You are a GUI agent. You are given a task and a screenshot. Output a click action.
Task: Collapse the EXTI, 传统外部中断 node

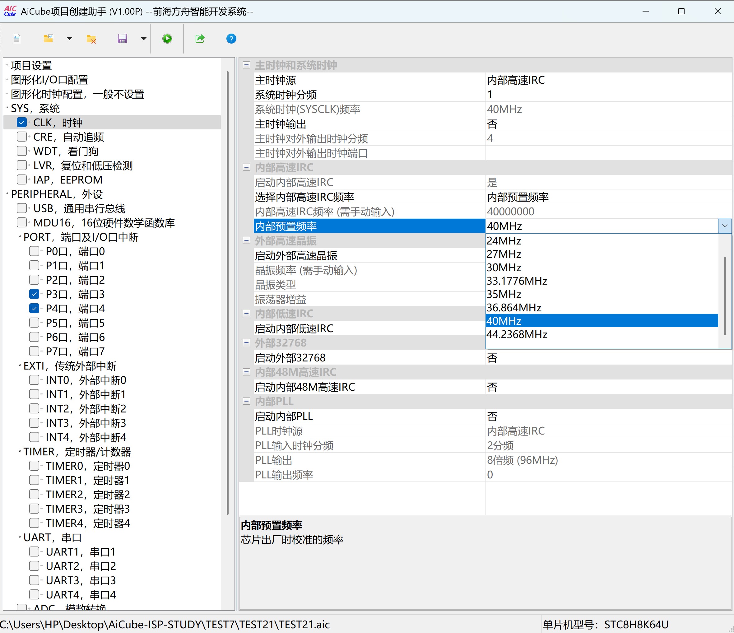click(x=20, y=365)
